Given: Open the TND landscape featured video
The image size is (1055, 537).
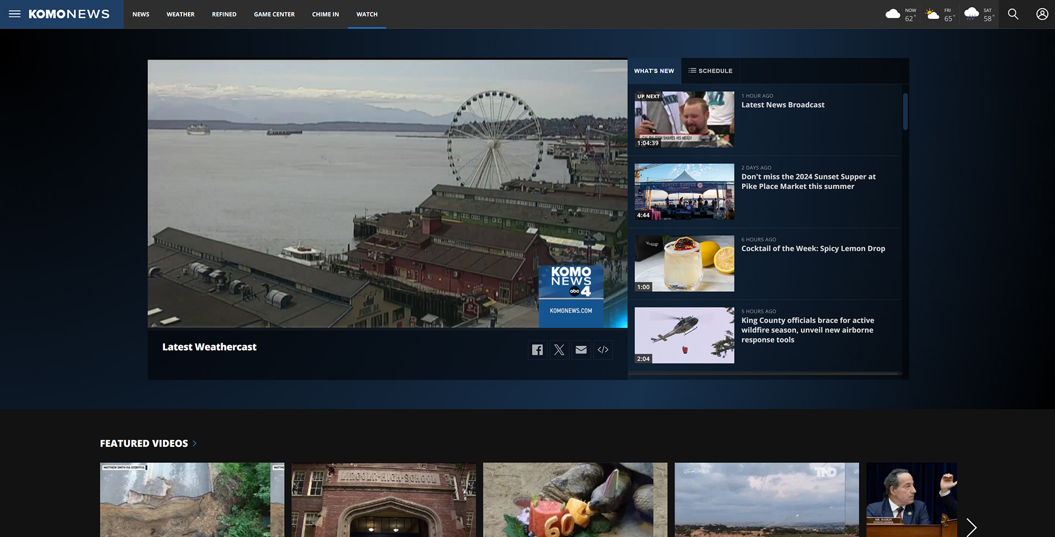Looking at the screenshot, I should coord(767,500).
